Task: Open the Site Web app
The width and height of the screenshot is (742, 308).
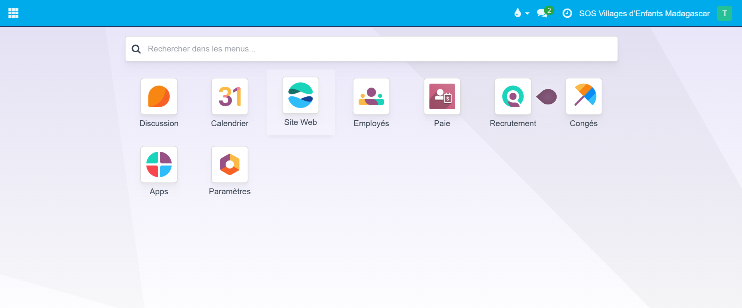Action: tap(301, 95)
